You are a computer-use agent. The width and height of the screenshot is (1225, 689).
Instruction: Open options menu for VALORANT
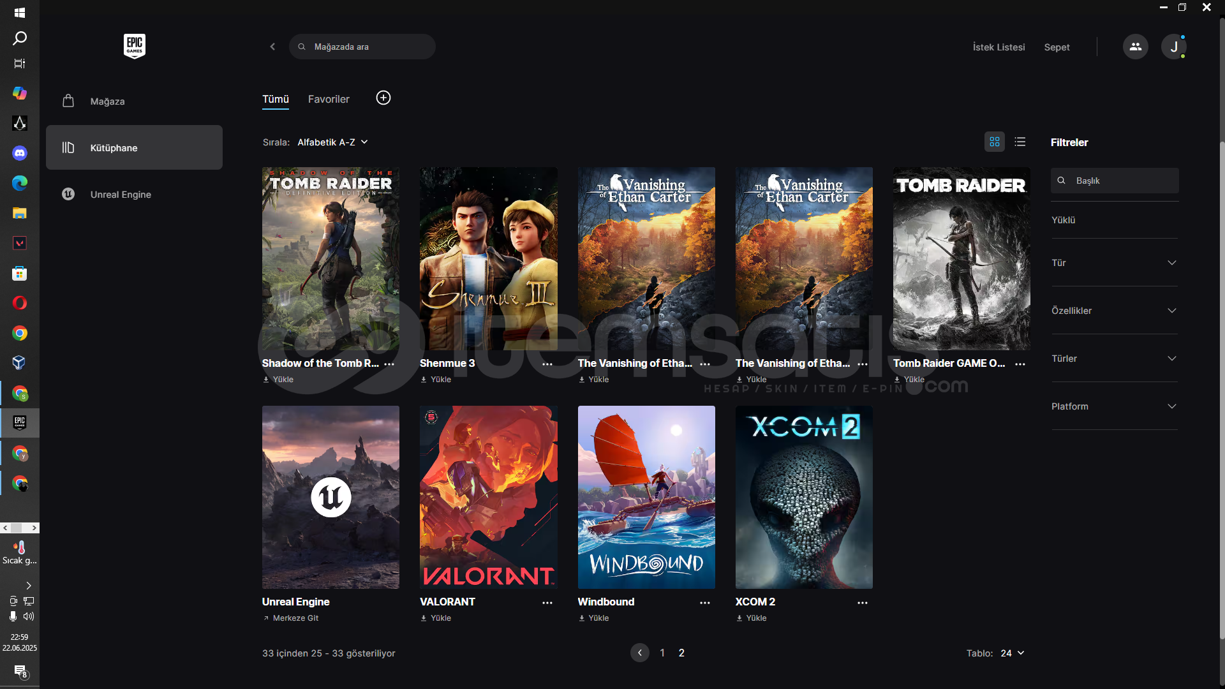tap(547, 602)
